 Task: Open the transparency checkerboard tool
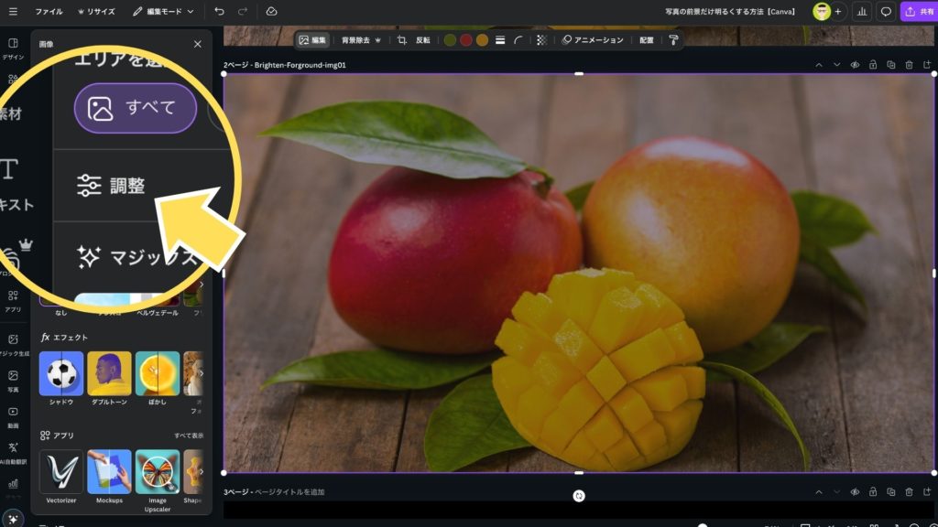[540, 40]
